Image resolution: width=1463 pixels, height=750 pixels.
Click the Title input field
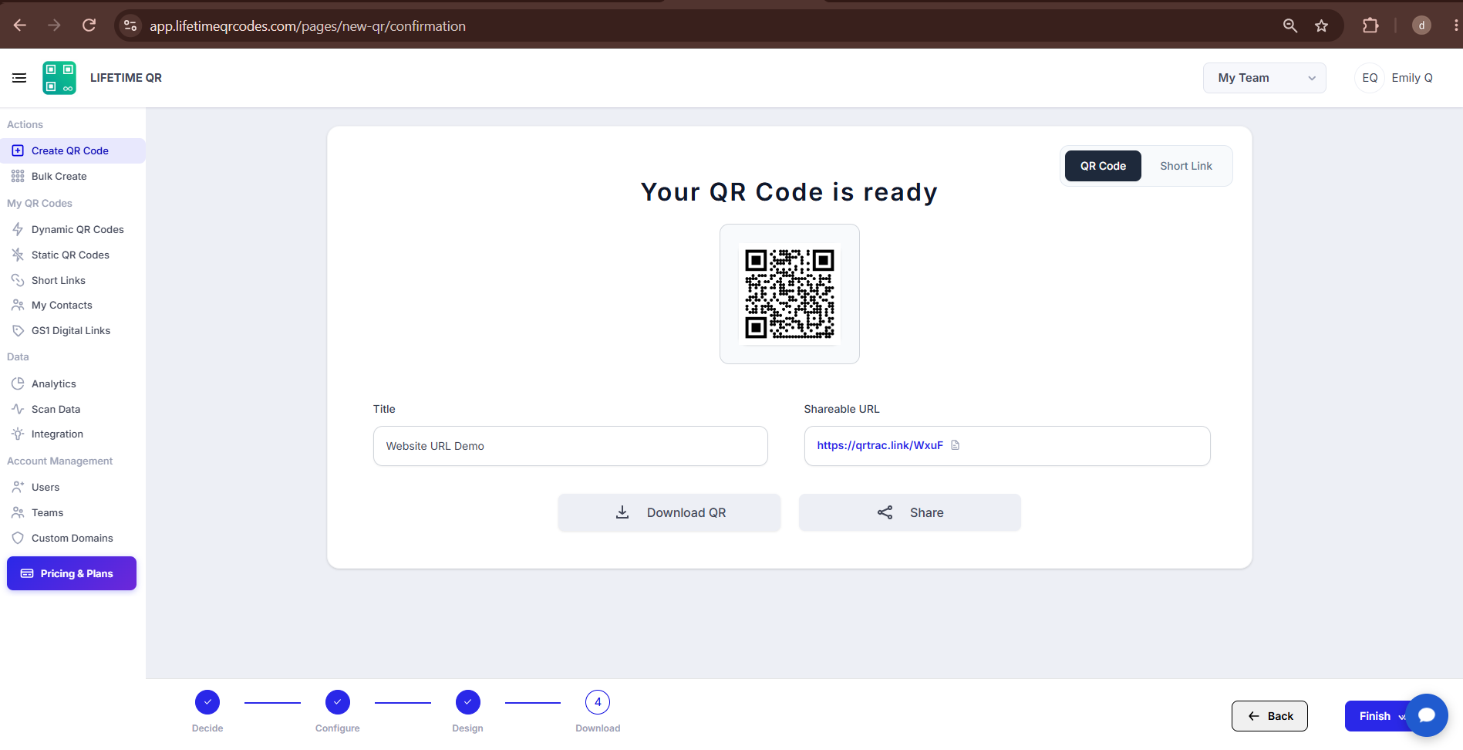coord(571,446)
